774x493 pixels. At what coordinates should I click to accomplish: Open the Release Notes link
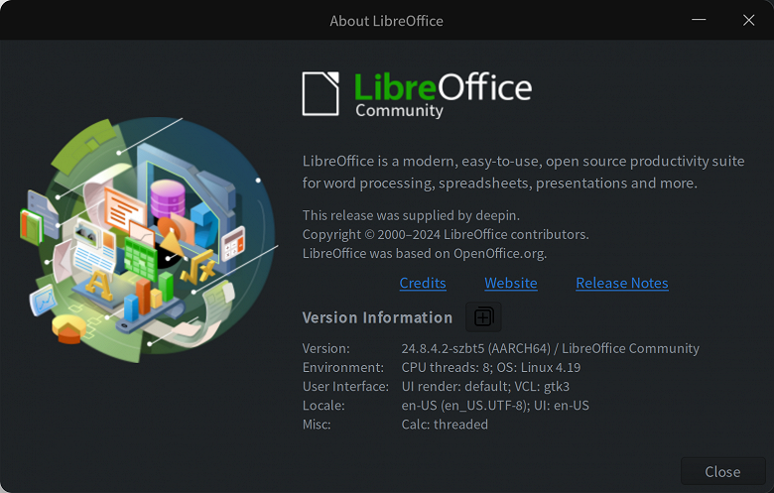tap(622, 283)
